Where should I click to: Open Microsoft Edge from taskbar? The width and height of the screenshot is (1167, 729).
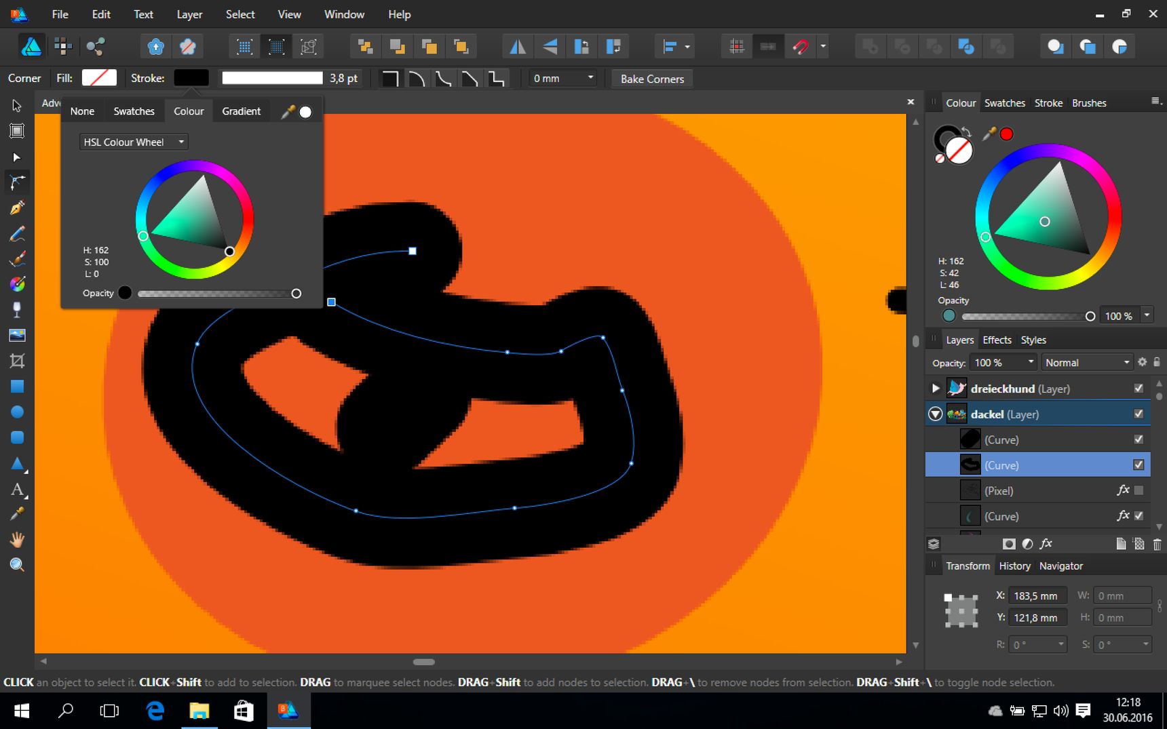pos(155,711)
